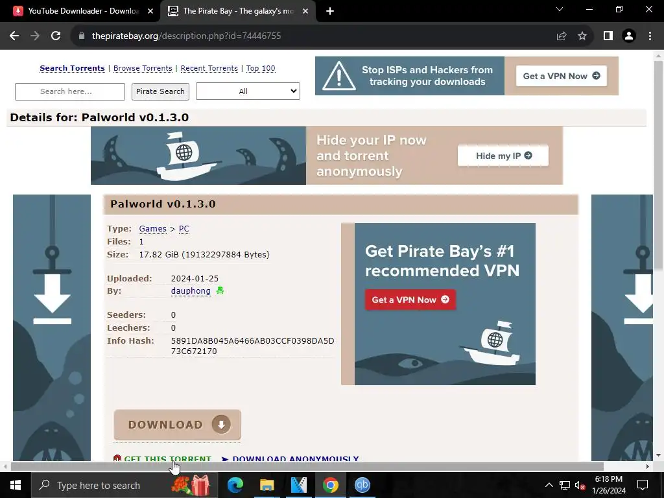The width and height of the screenshot is (664, 498).
Task: Click the size '17.82 GiB' text
Action: pos(204,254)
